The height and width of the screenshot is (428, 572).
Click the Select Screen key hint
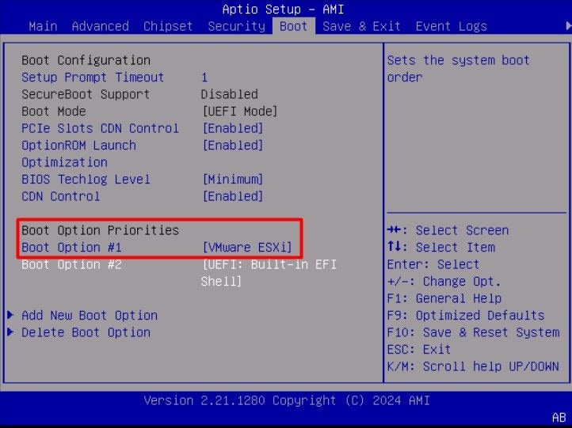(x=448, y=230)
